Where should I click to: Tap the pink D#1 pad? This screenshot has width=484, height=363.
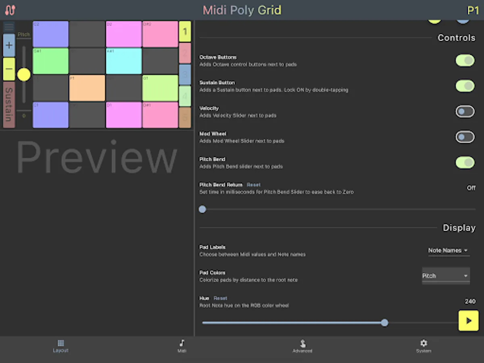[160, 115]
